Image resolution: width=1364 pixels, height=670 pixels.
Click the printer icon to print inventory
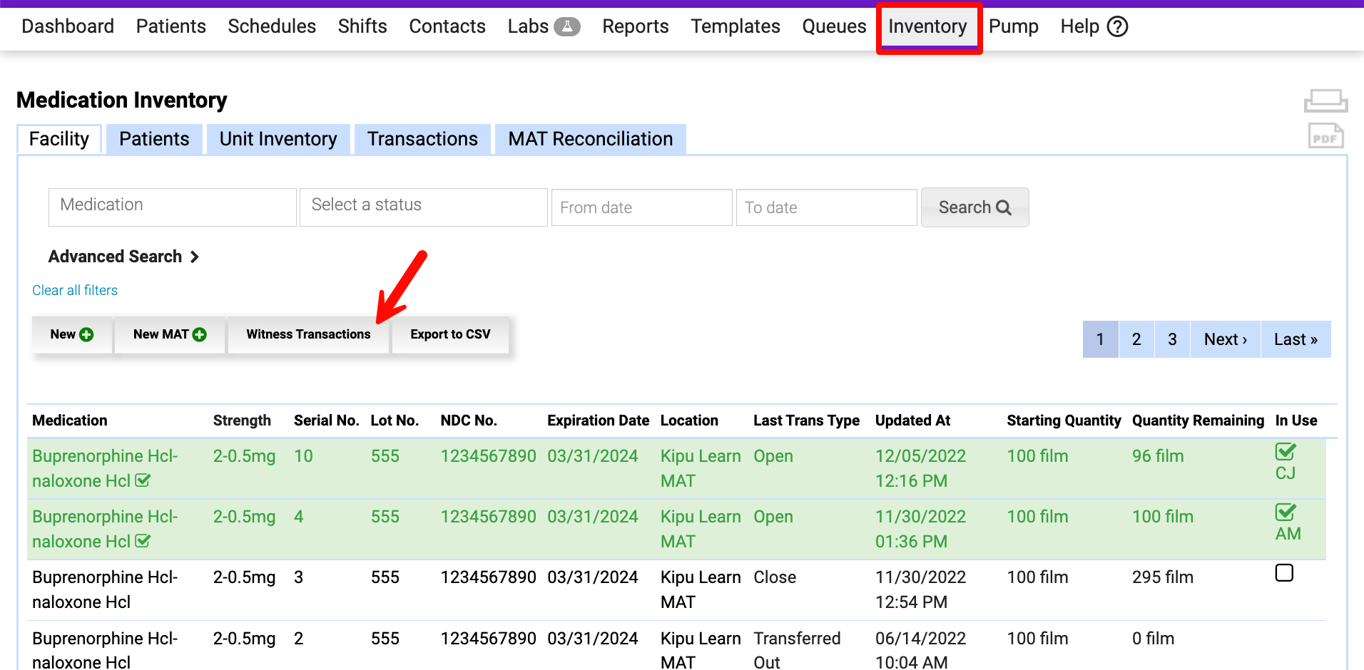click(1325, 101)
